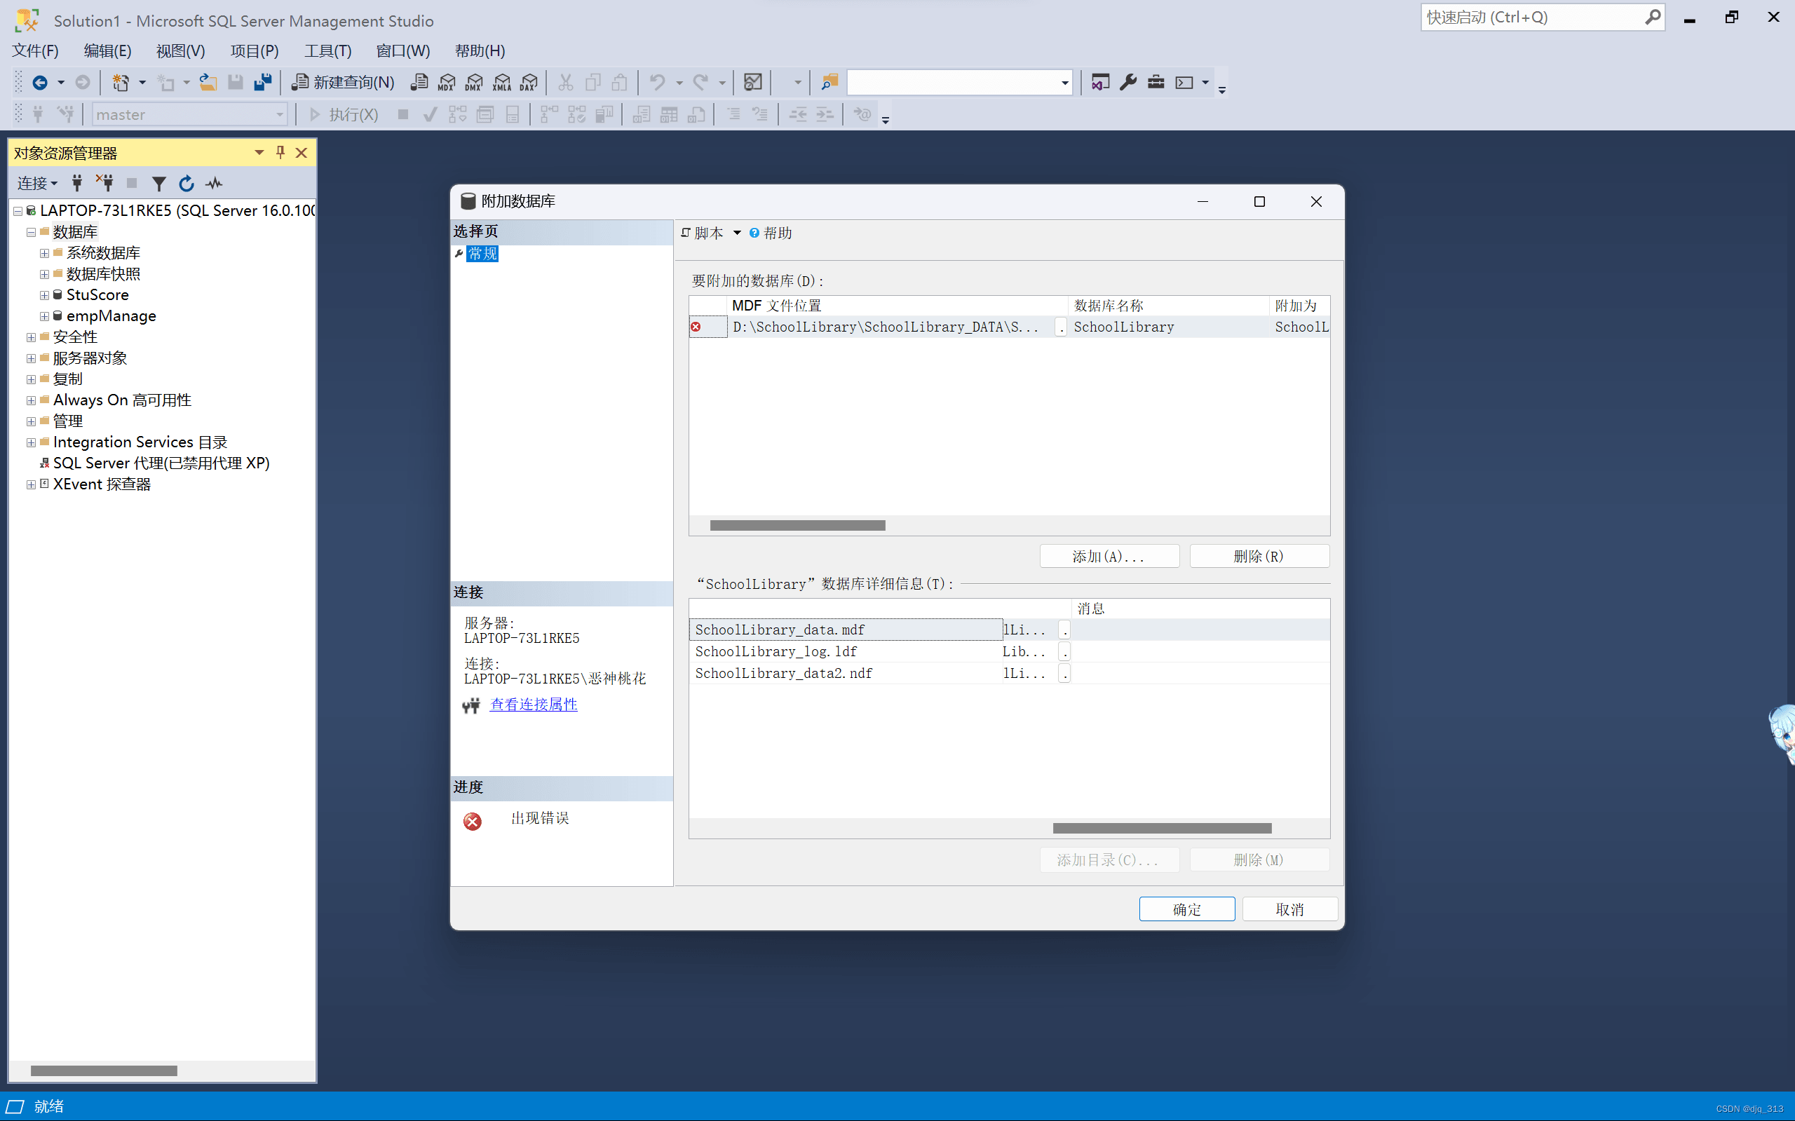The height and width of the screenshot is (1121, 1795).
Task: Open the Object Explorer window options dropdown
Action: tap(259, 153)
